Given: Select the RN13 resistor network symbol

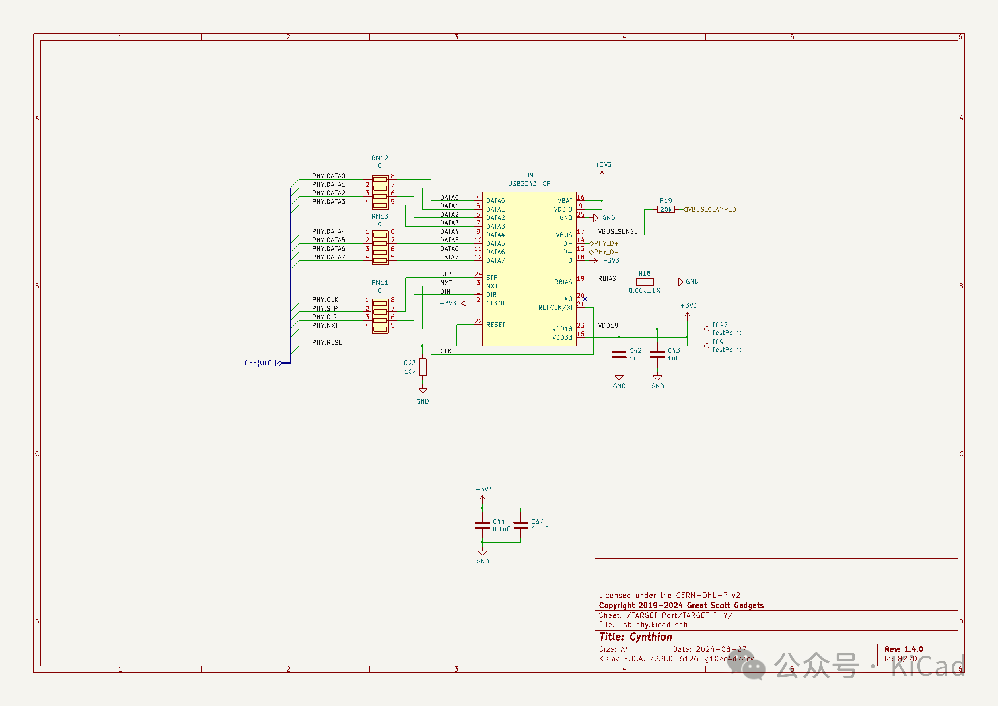Looking at the screenshot, I should (x=380, y=248).
